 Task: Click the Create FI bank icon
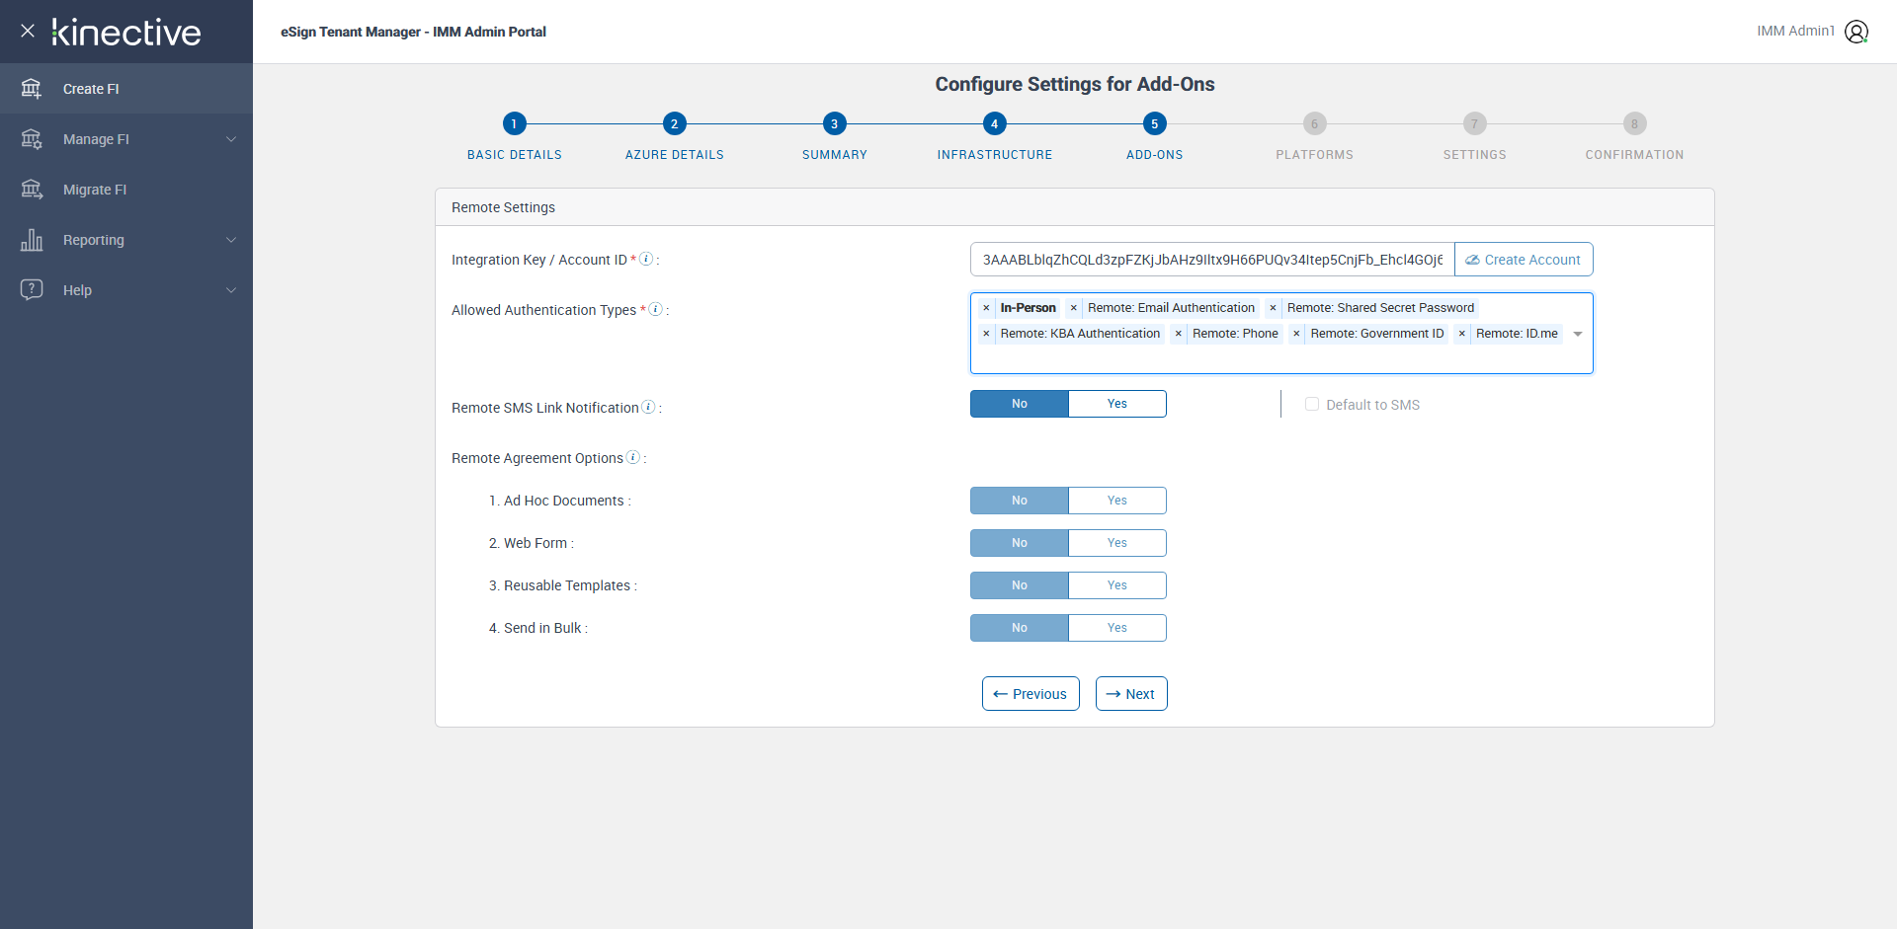click(x=32, y=89)
